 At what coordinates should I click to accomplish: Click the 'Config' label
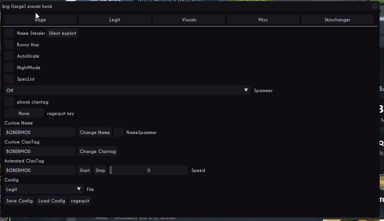pos(11,180)
